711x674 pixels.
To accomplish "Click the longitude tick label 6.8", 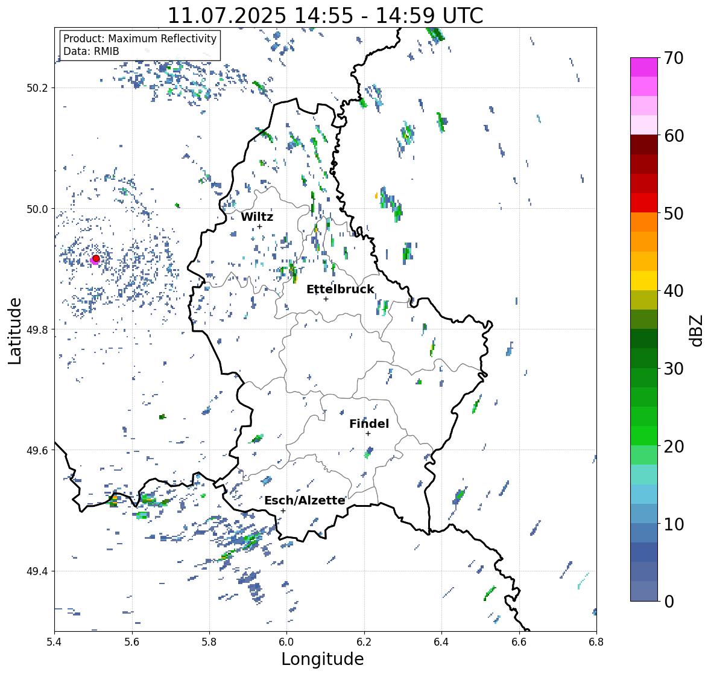I will click(x=596, y=641).
